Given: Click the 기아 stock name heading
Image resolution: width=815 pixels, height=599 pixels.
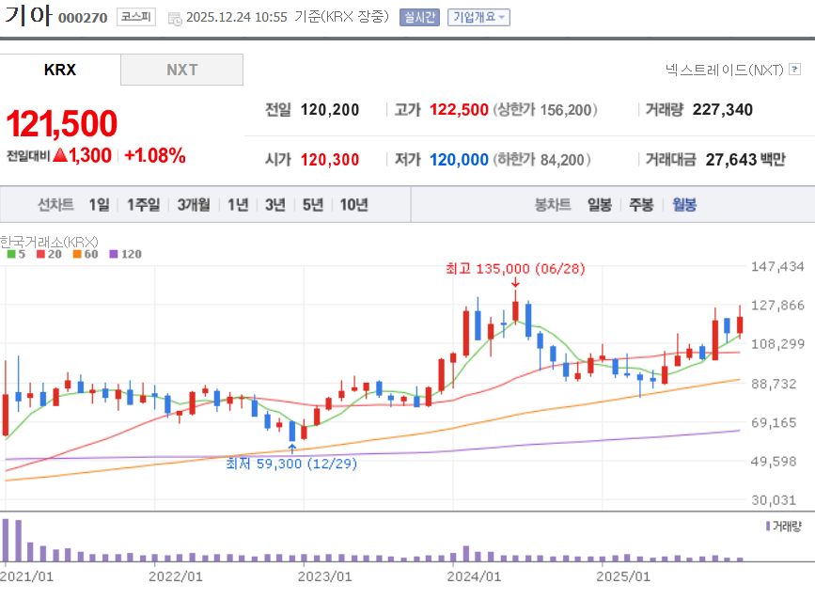Looking at the screenshot, I should [x=28, y=14].
